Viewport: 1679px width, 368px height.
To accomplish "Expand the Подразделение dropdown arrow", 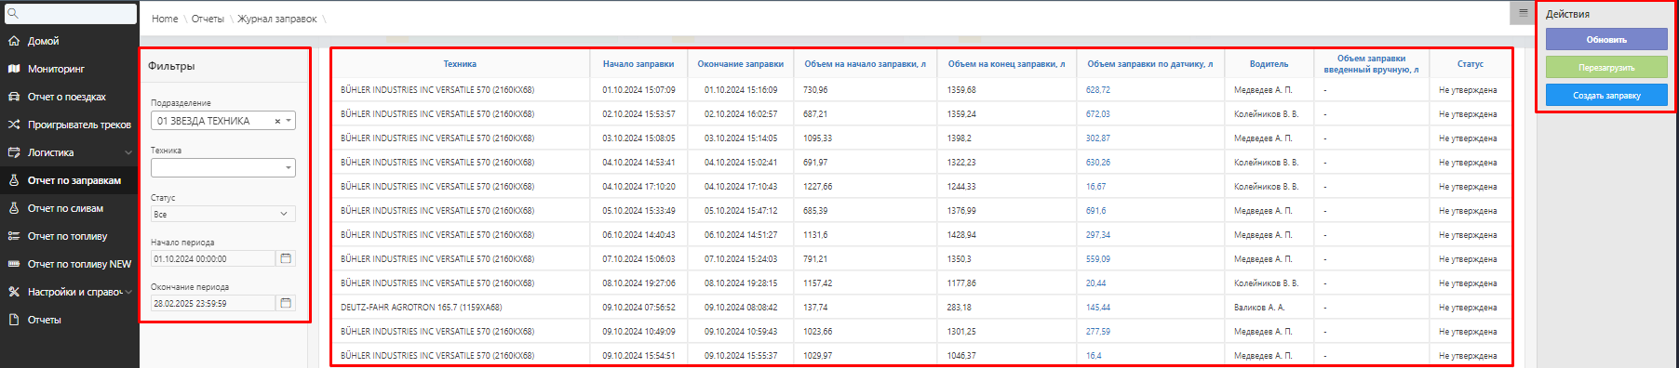I will [x=289, y=121].
